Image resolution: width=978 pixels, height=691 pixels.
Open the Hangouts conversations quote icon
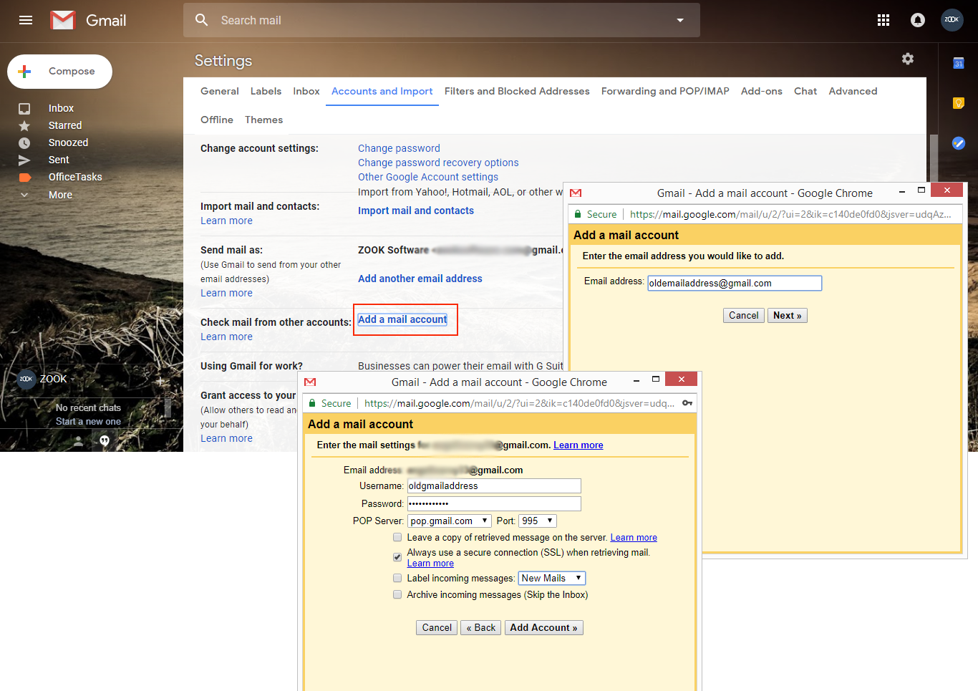105,441
